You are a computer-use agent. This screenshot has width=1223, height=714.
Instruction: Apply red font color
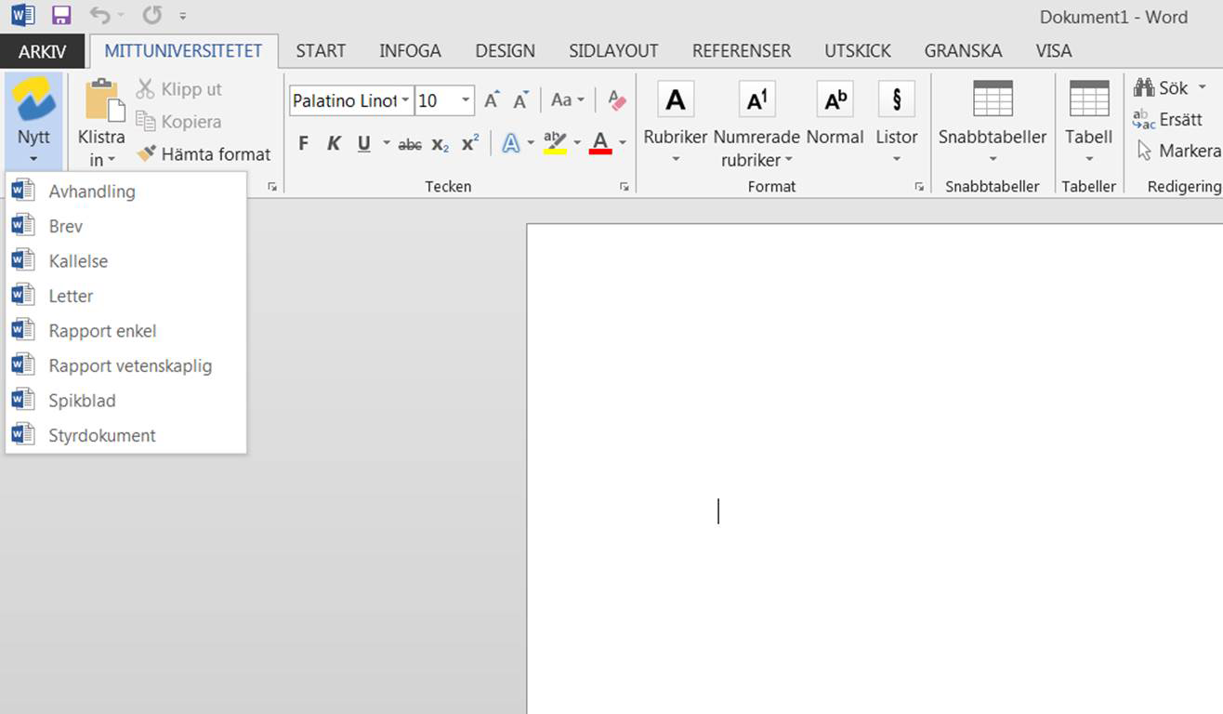[x=600, y=143]
